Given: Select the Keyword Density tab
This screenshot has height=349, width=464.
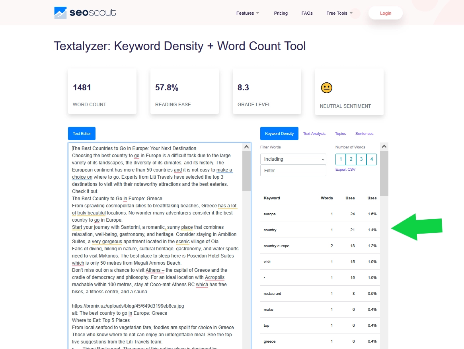Looking at the screenshot, I should tap(279, 133).
